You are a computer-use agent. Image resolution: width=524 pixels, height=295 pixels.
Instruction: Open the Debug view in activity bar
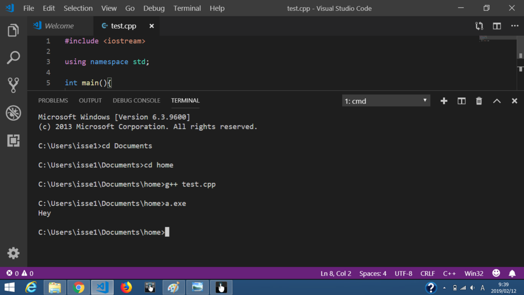[x=13, y=113]
